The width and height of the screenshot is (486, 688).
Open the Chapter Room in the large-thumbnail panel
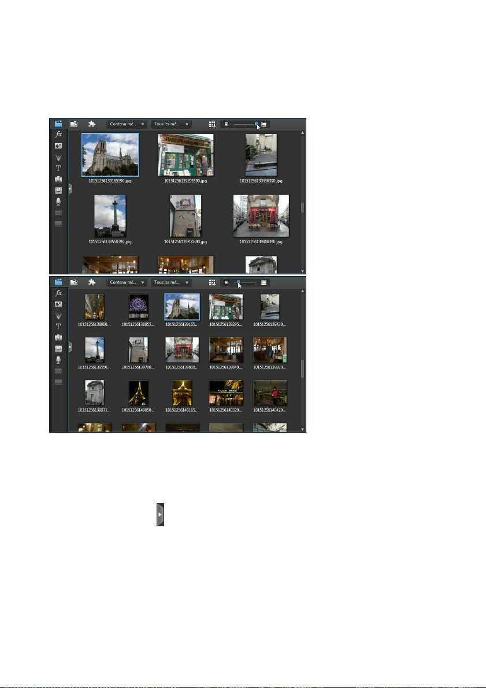pos(58,213)
